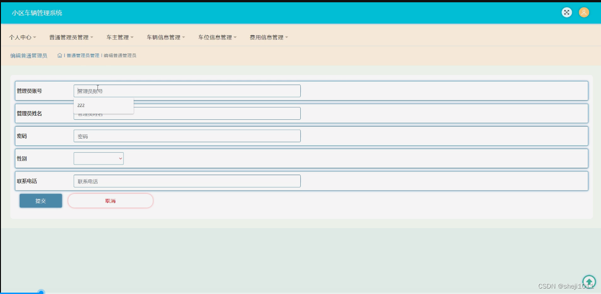Open the 性别 gender combo box
Image resolution: width=601 pixels, height=294 pixels.
tap(98, 158)
